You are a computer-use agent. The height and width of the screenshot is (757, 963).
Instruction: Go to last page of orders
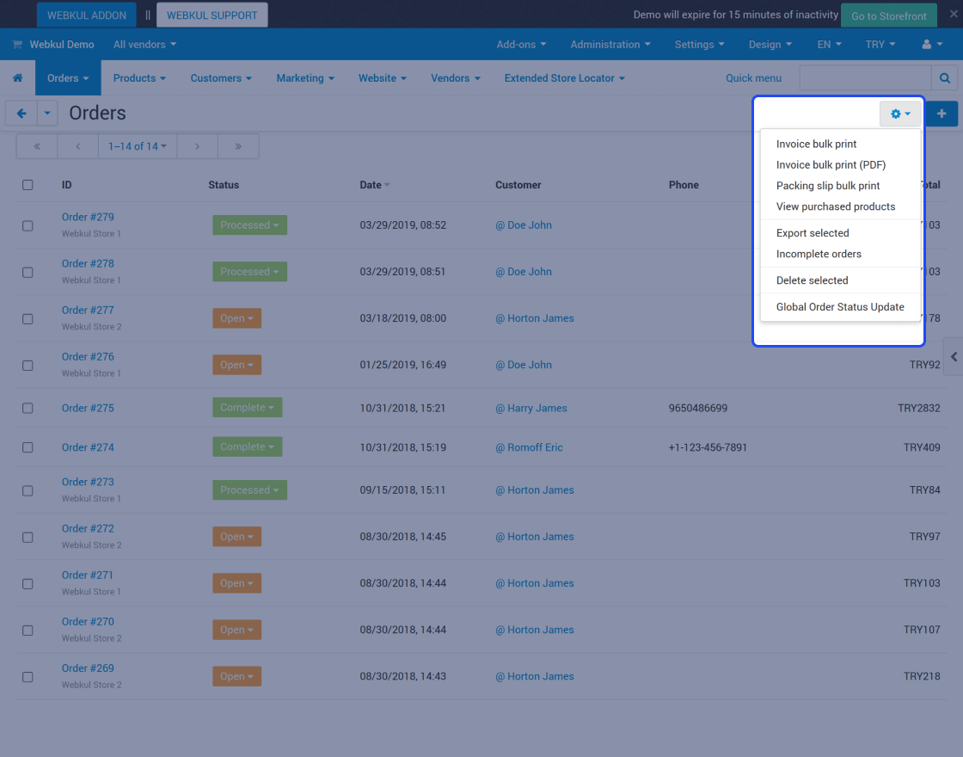click(238, 146)
